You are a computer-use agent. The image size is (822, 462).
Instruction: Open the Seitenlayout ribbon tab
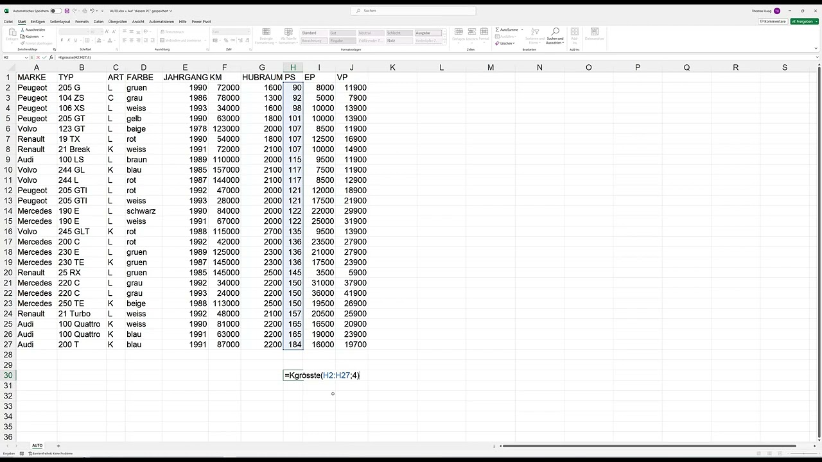(x=60, y=21)
